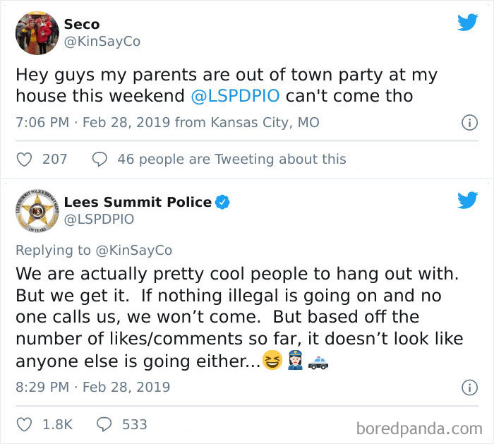The image size is (494, 444).
Task: Open the reply bubble showing 533 comments
Action: click(x=104, y=424)
